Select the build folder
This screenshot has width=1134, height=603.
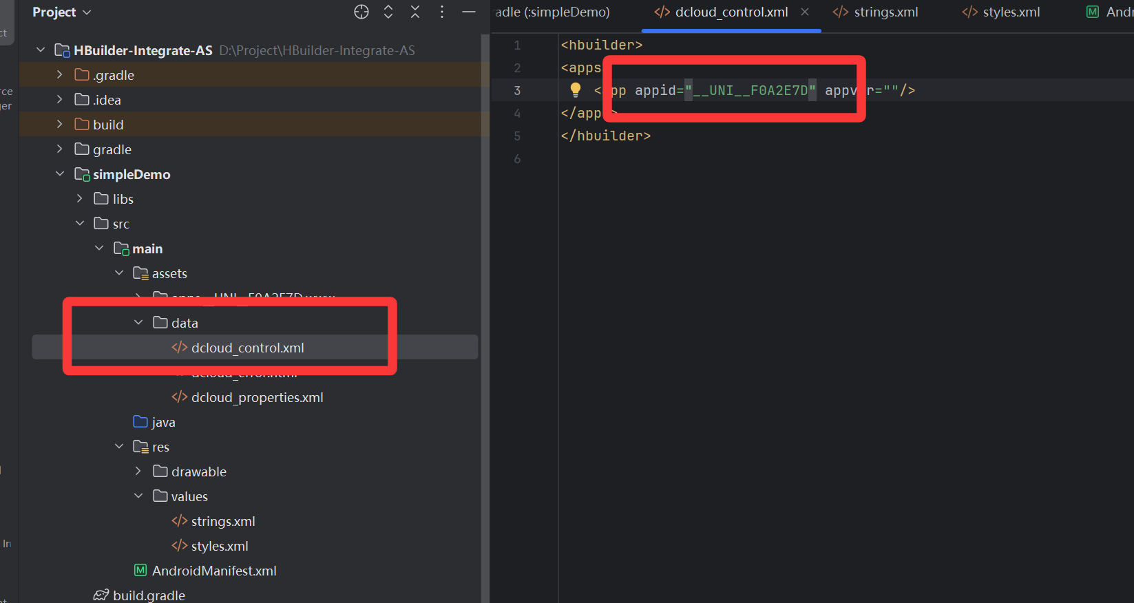[x=108, y=125]
